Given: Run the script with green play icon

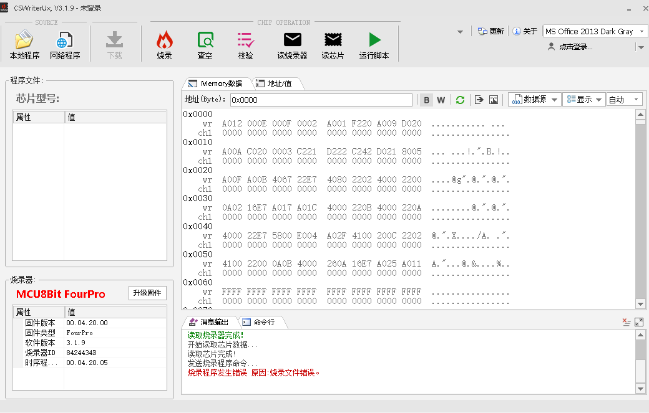Looking at the screenshot, I should click(x=374, y=45).
